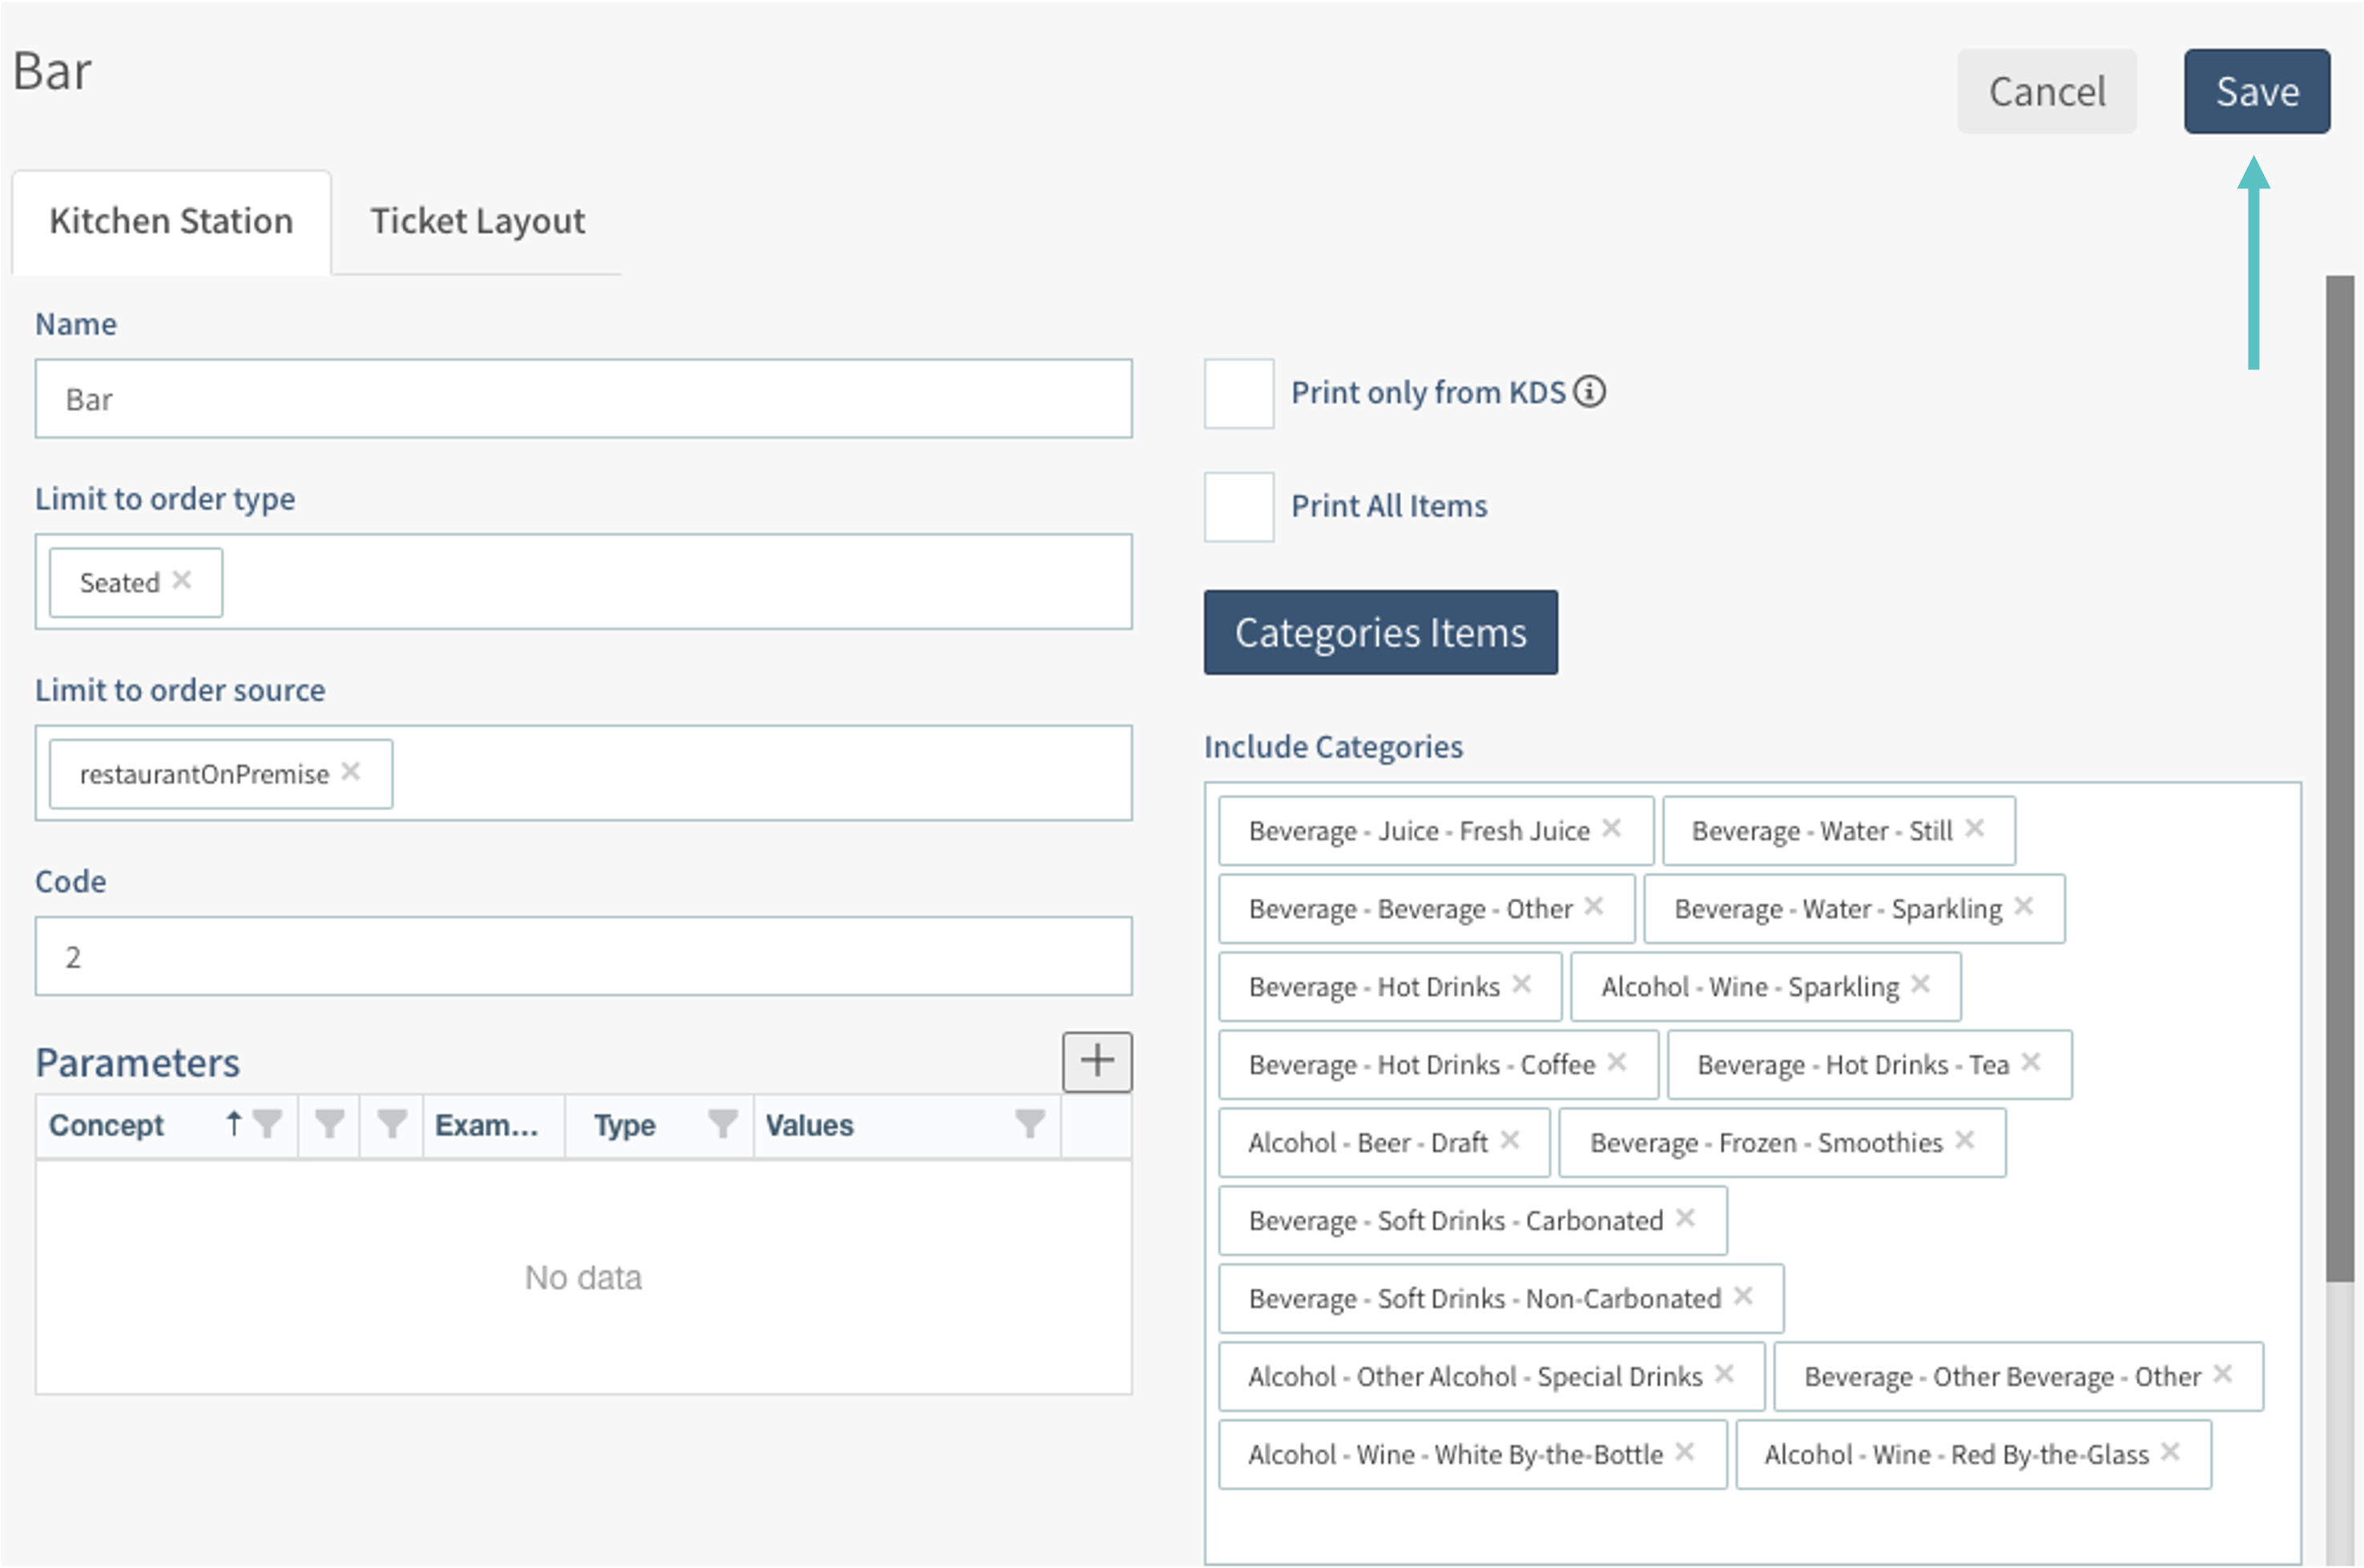
Task: Enable Print All Items checkbox
Action: click(x=1238, y=507)
